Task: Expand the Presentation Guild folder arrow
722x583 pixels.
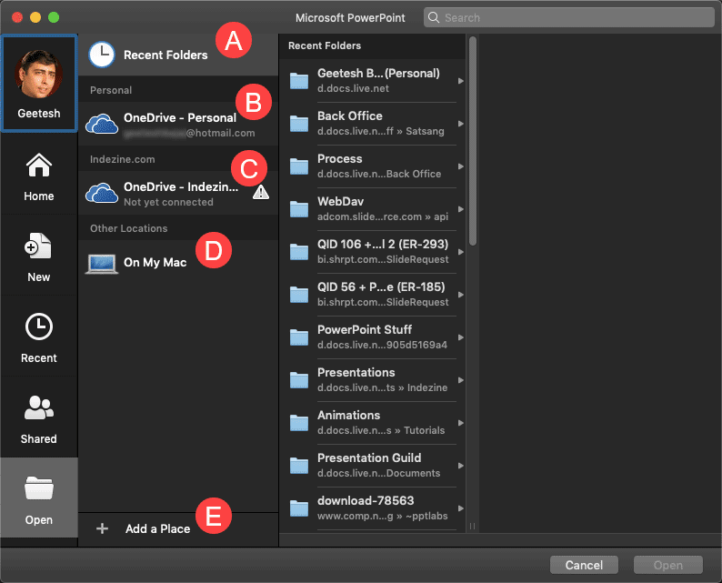Action: 460,466
